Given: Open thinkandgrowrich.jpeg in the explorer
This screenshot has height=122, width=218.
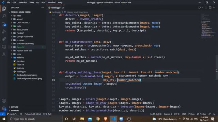Looking at the screenshot, I should [27, 75].
